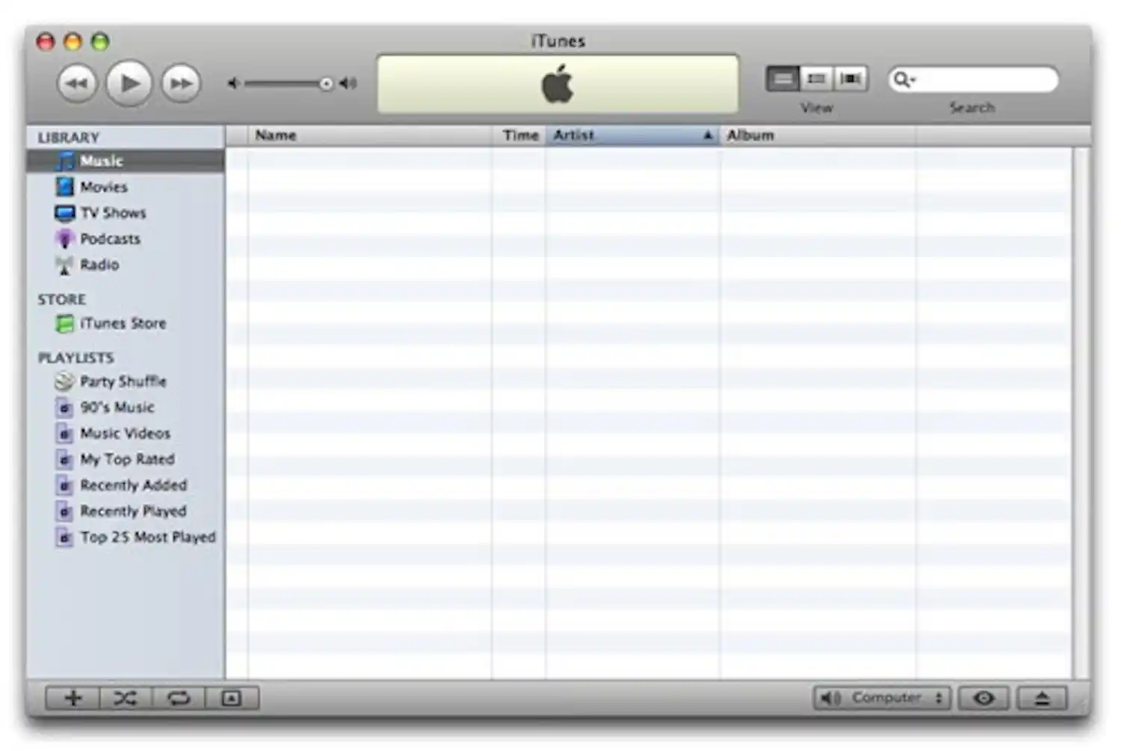Image resolution: width=1121 pixels, height=751 pixels.
Task: Create a new playlist with the plus button
Action: (72, 697)
